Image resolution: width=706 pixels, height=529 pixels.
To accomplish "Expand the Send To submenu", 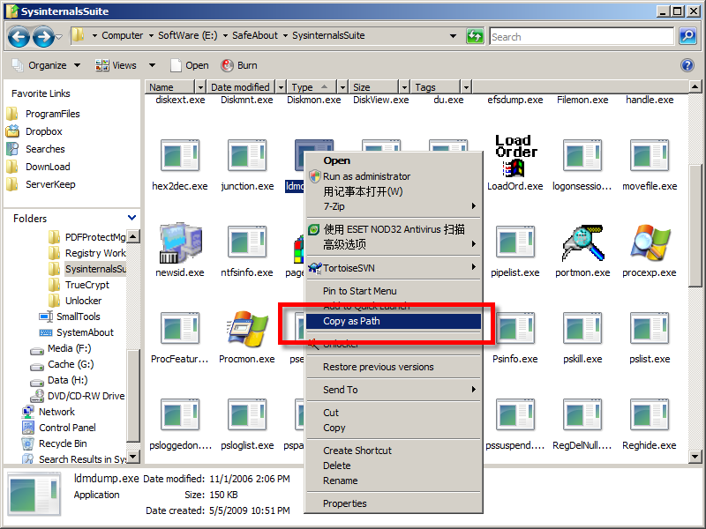I will pyautogui.click(x=394, y=390).
